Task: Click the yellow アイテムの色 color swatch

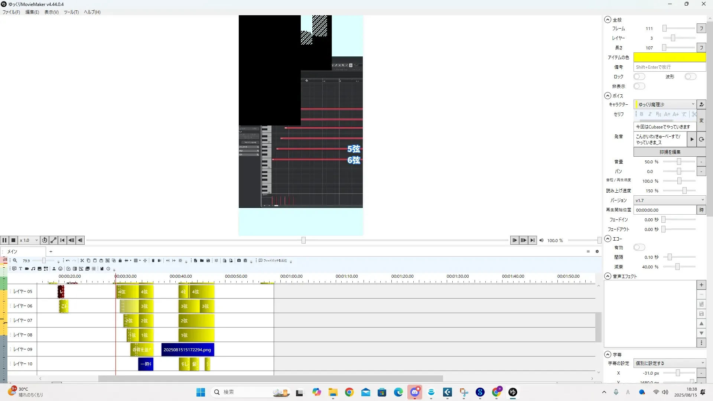Action: [x=669, y=57]
